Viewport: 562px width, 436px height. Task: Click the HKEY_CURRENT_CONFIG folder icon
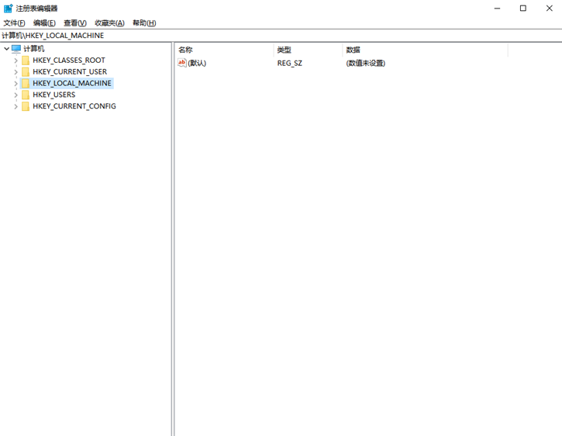pos(26,106)
